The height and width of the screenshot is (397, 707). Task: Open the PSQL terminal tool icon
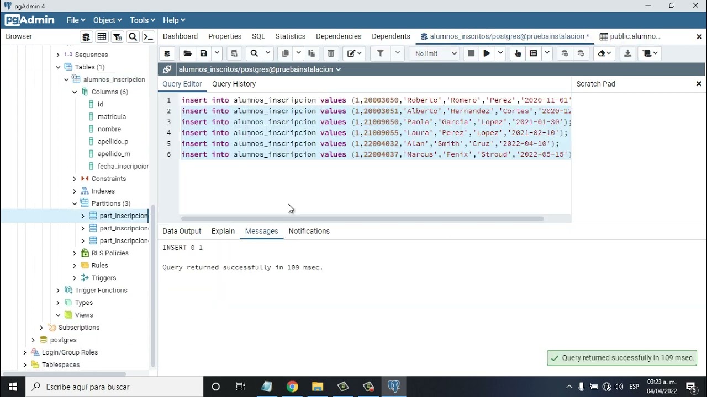tap(149, 37)
